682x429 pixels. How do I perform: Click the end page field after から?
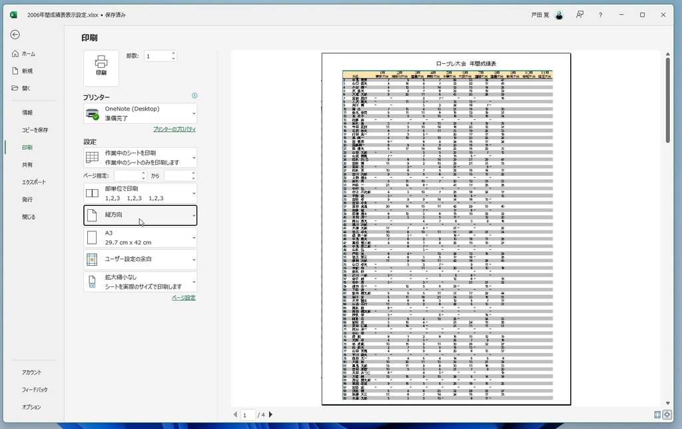(x=177, y=176)
